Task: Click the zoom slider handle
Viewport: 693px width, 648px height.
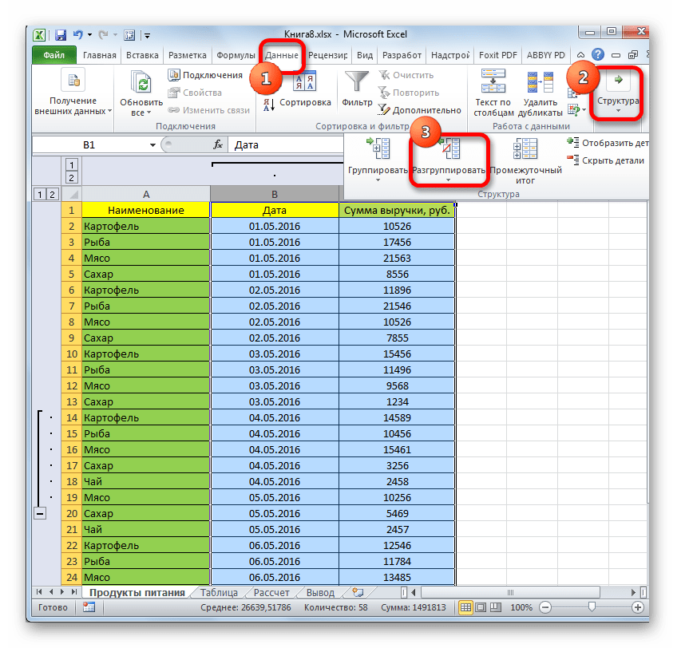Action: pos(590,608)
